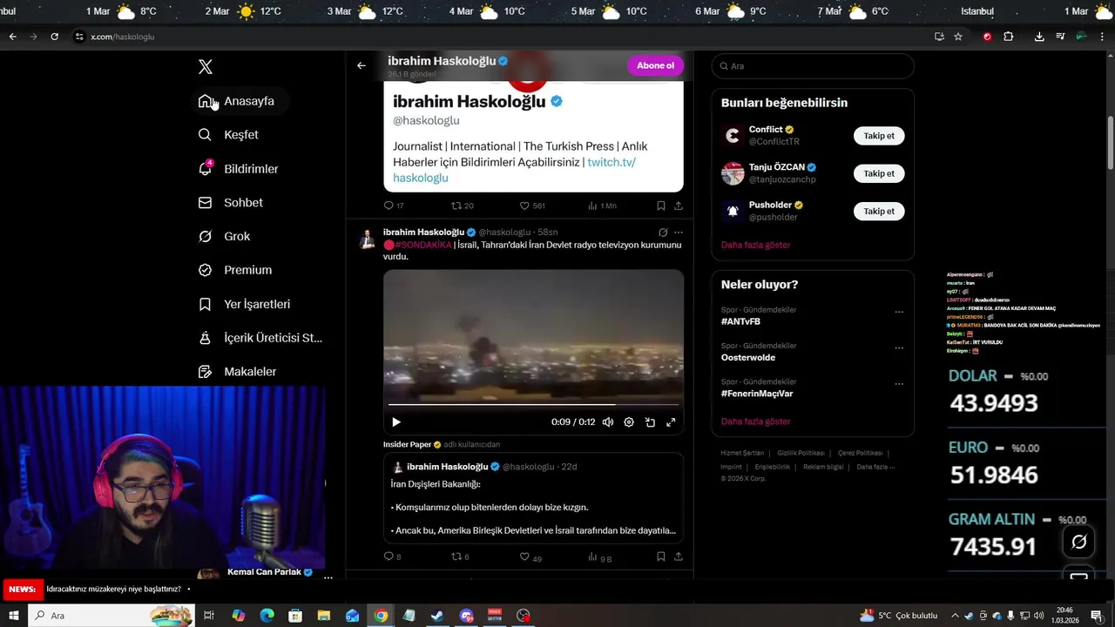The height and width of the screenshot is (627, 1115).
Task: Play the Tahran video
Action: point(396,422)
